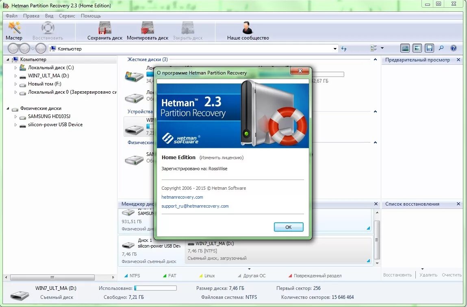Expand Локальный диск (C:) tree node

pyautogui.click(x=15, y=68)
